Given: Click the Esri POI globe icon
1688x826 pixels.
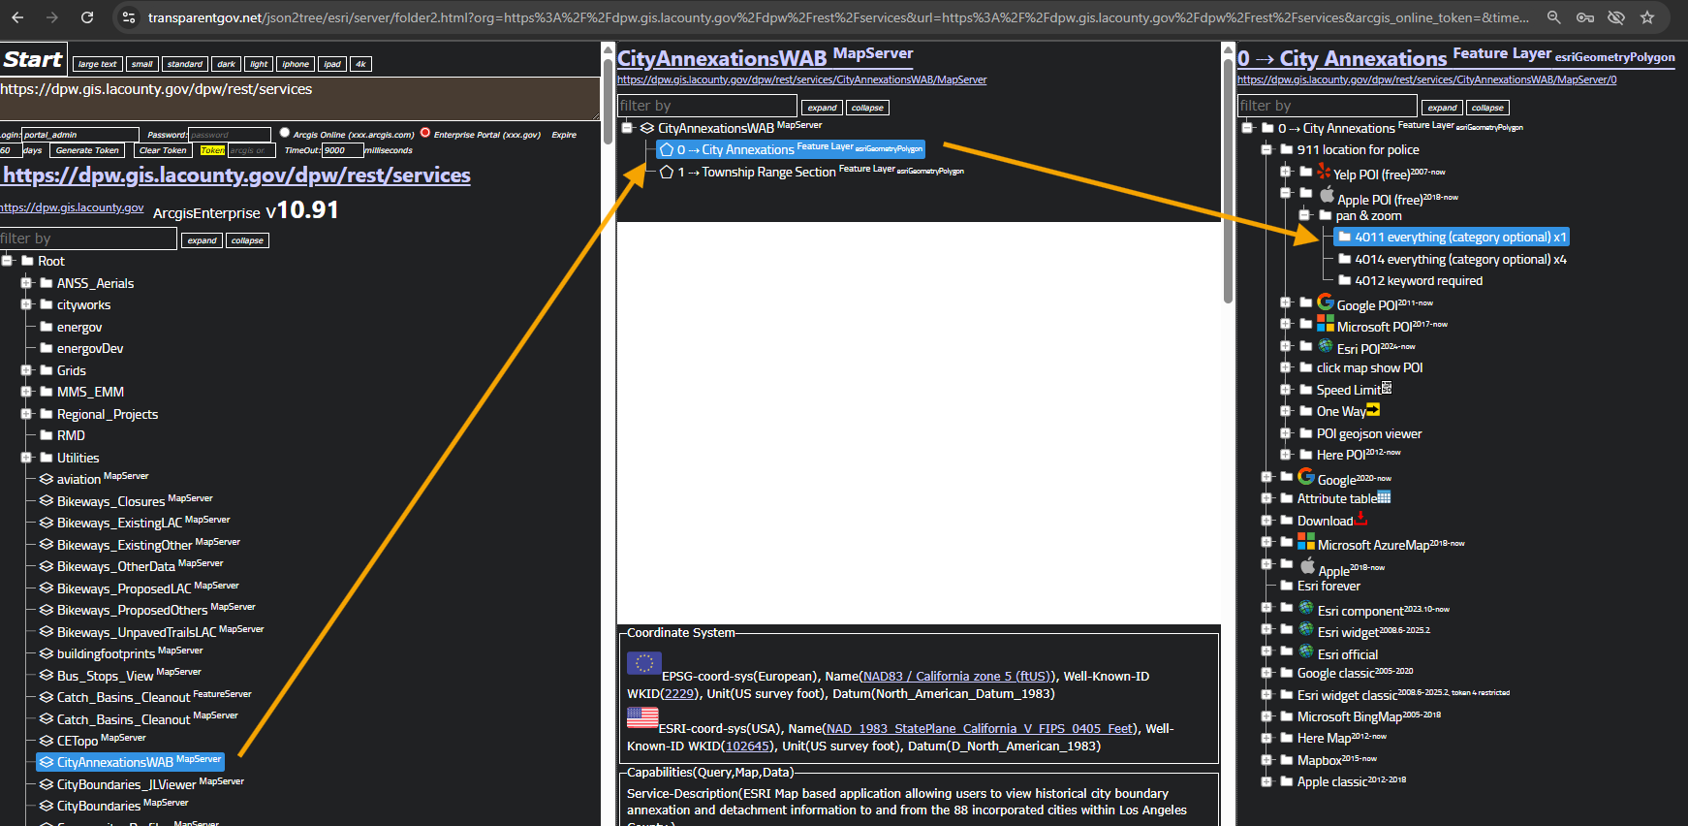Looking at the screenshot, I should [x=1326, y=346].
